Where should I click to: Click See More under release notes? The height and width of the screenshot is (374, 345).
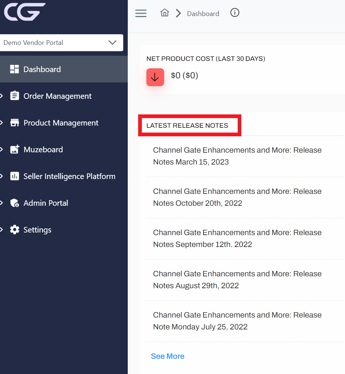(167, 356)
